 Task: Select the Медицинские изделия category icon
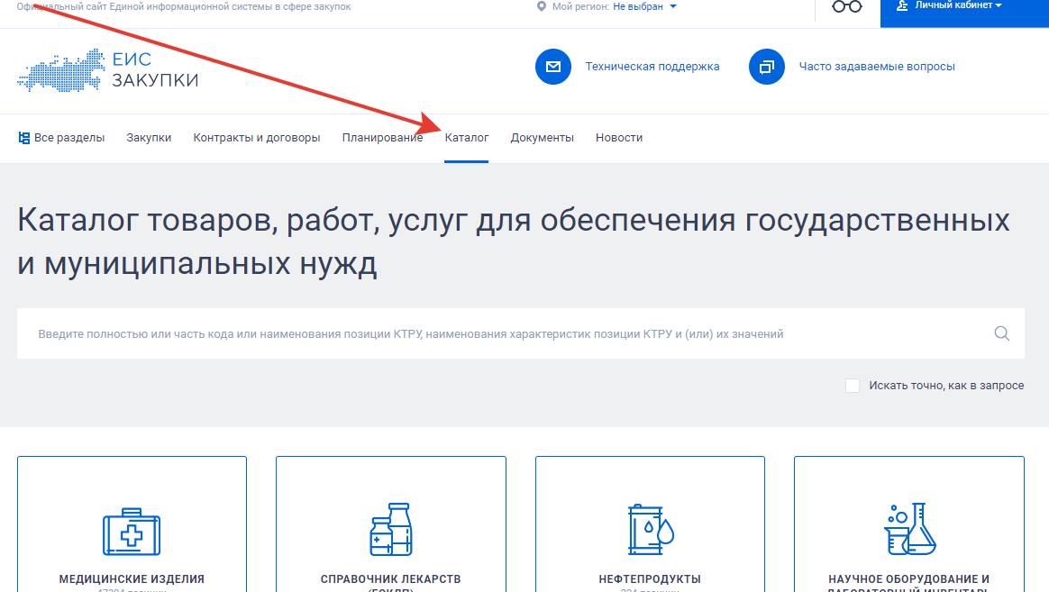tap(131, 531)
